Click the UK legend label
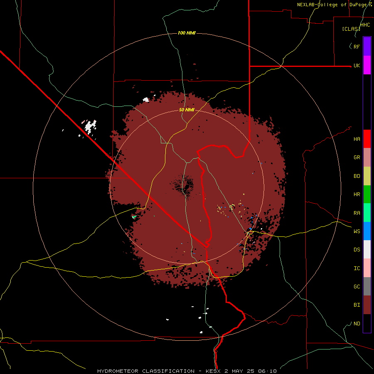The image size is (374, 374). pos(357,66)
